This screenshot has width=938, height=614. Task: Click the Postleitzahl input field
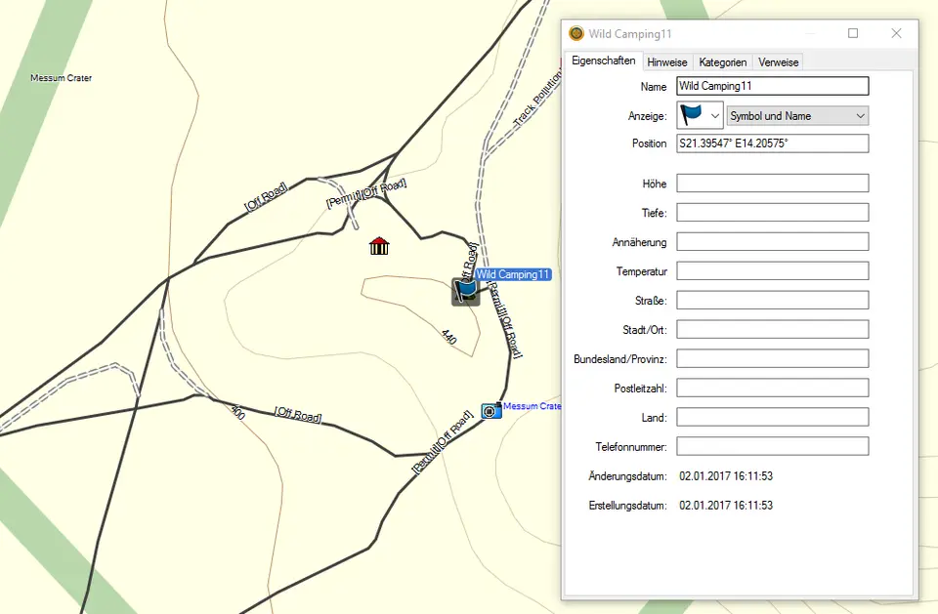click(x=772, y=388)
